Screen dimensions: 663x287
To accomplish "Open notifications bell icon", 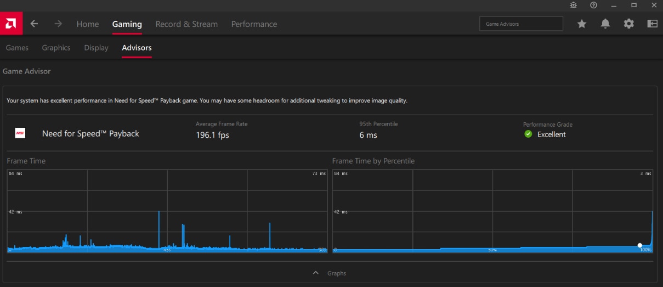I will tap(605, 24).
